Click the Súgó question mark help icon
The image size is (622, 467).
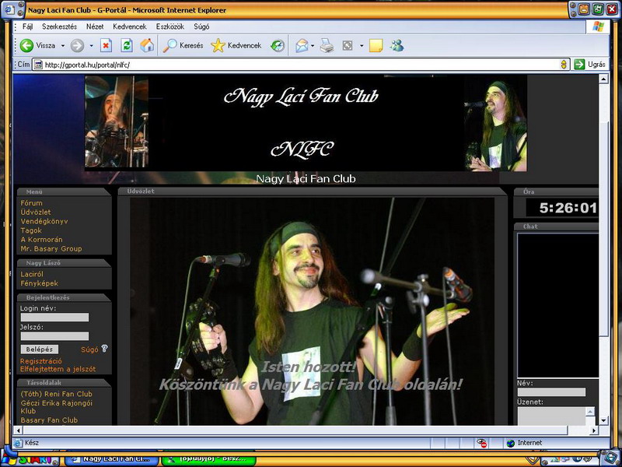(104, 349)
